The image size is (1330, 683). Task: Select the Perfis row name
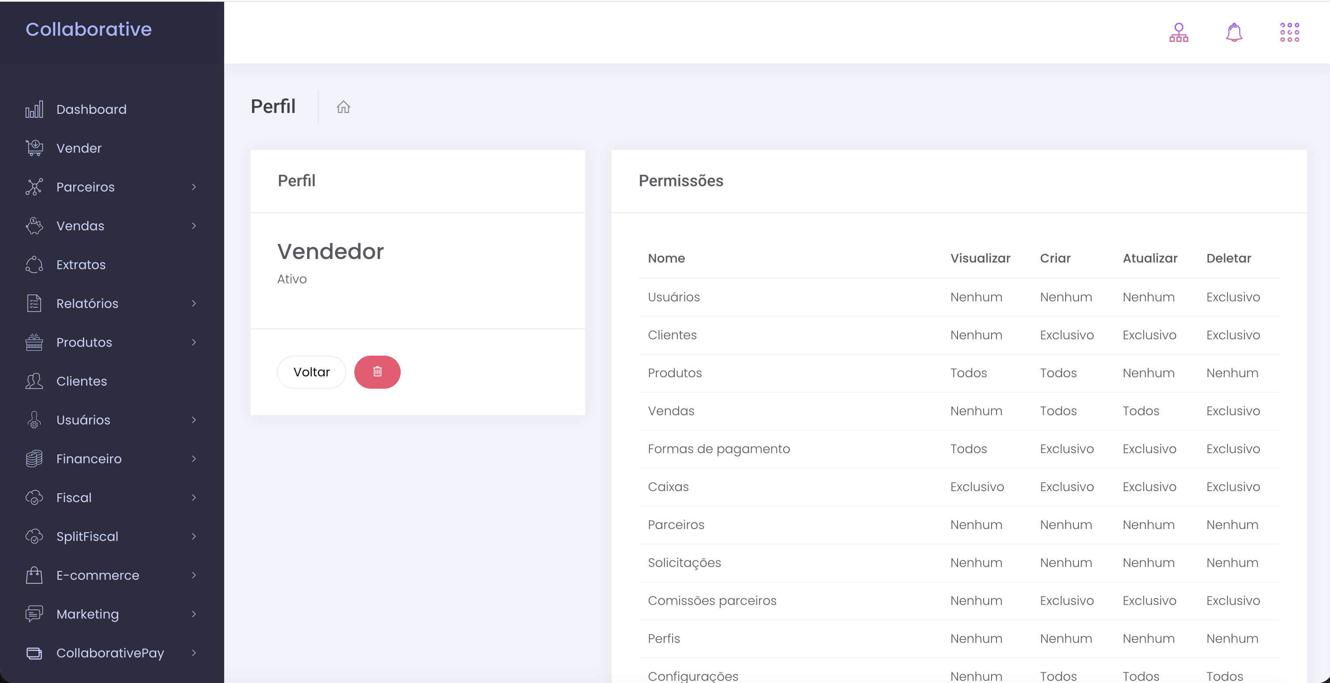coord(664,638)
